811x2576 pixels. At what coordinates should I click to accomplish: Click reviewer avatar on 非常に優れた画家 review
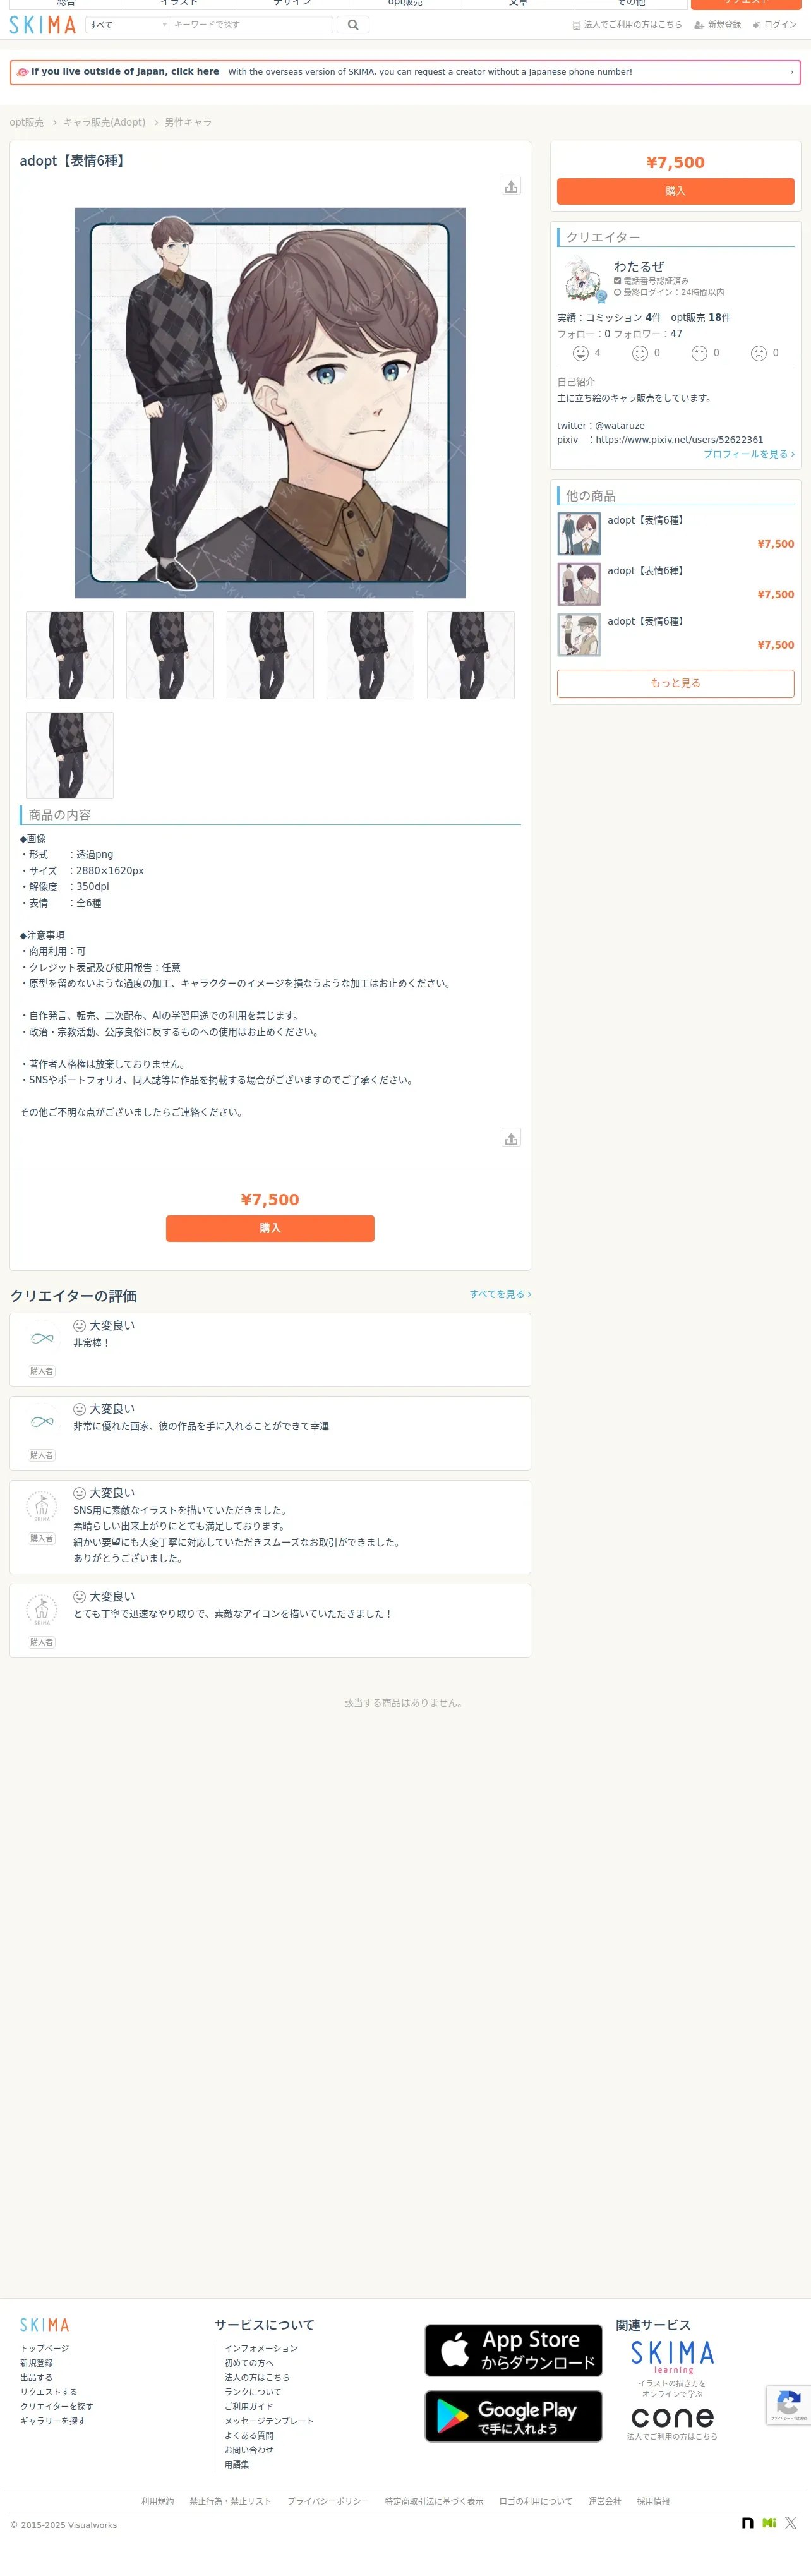coord(42,1422)
